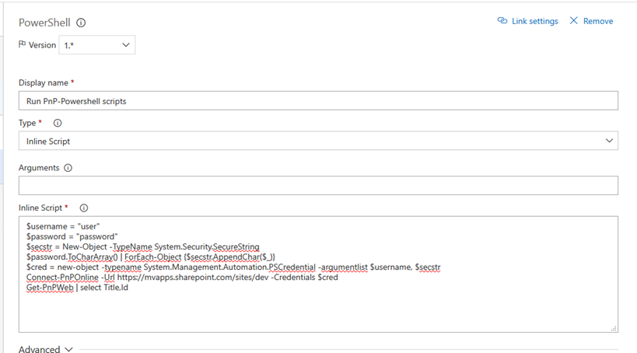Click the info icon next to Type
The height and width of the screenshot is (353, 637).
[58, 123]
